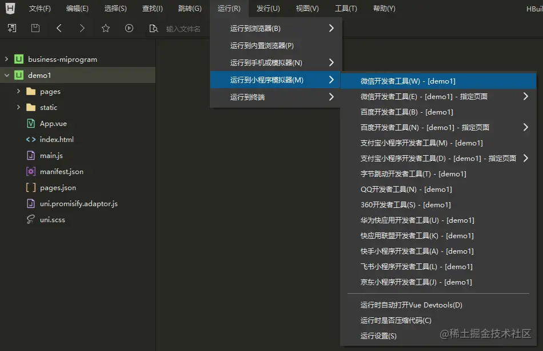543x351 pixels.
Task: Click the star bookmark icon
Action: click(x=106, y=28)
